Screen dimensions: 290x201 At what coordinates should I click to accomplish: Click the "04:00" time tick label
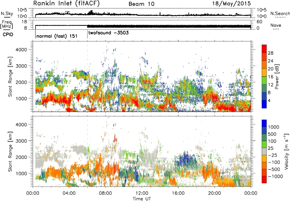click(69, 193)
